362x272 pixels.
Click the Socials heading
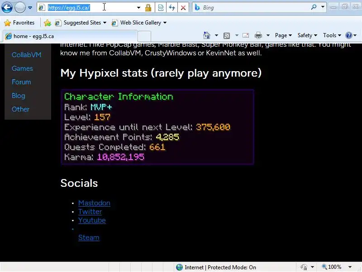pyautogui.click(x=79, y=183)
